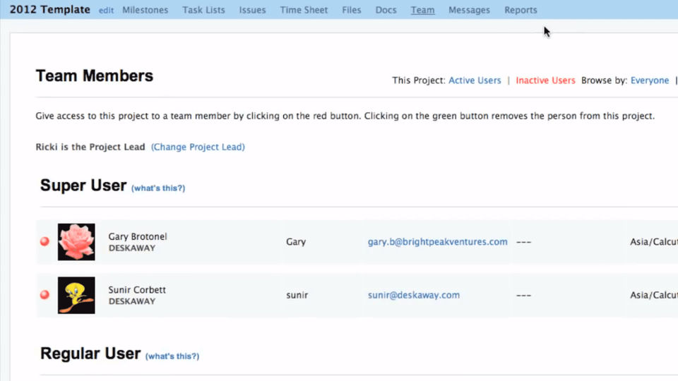Email gary.b@brightpeakventures.com
This screenshot has height=381, width=678.
coord(438,242)
